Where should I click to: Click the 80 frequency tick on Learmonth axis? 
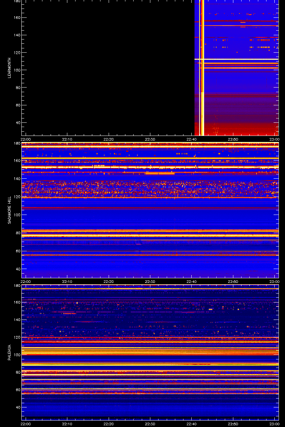pyautogui.click(x=18, y=88)
